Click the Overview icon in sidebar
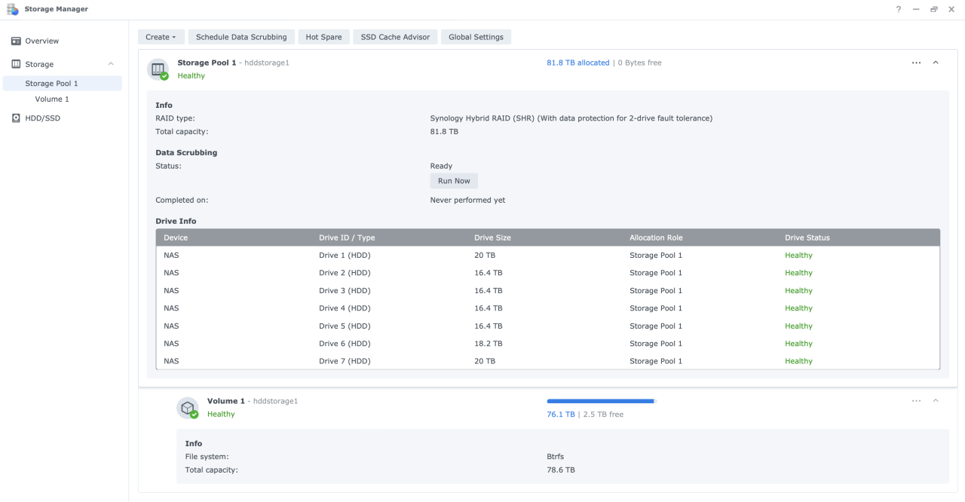 pyautogui.click(x=16, y=41)
